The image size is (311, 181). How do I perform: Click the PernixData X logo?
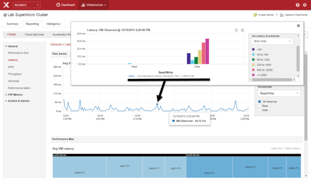(x=6, y=5)
